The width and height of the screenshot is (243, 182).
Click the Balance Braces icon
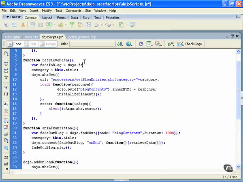[x=6, y=94]
